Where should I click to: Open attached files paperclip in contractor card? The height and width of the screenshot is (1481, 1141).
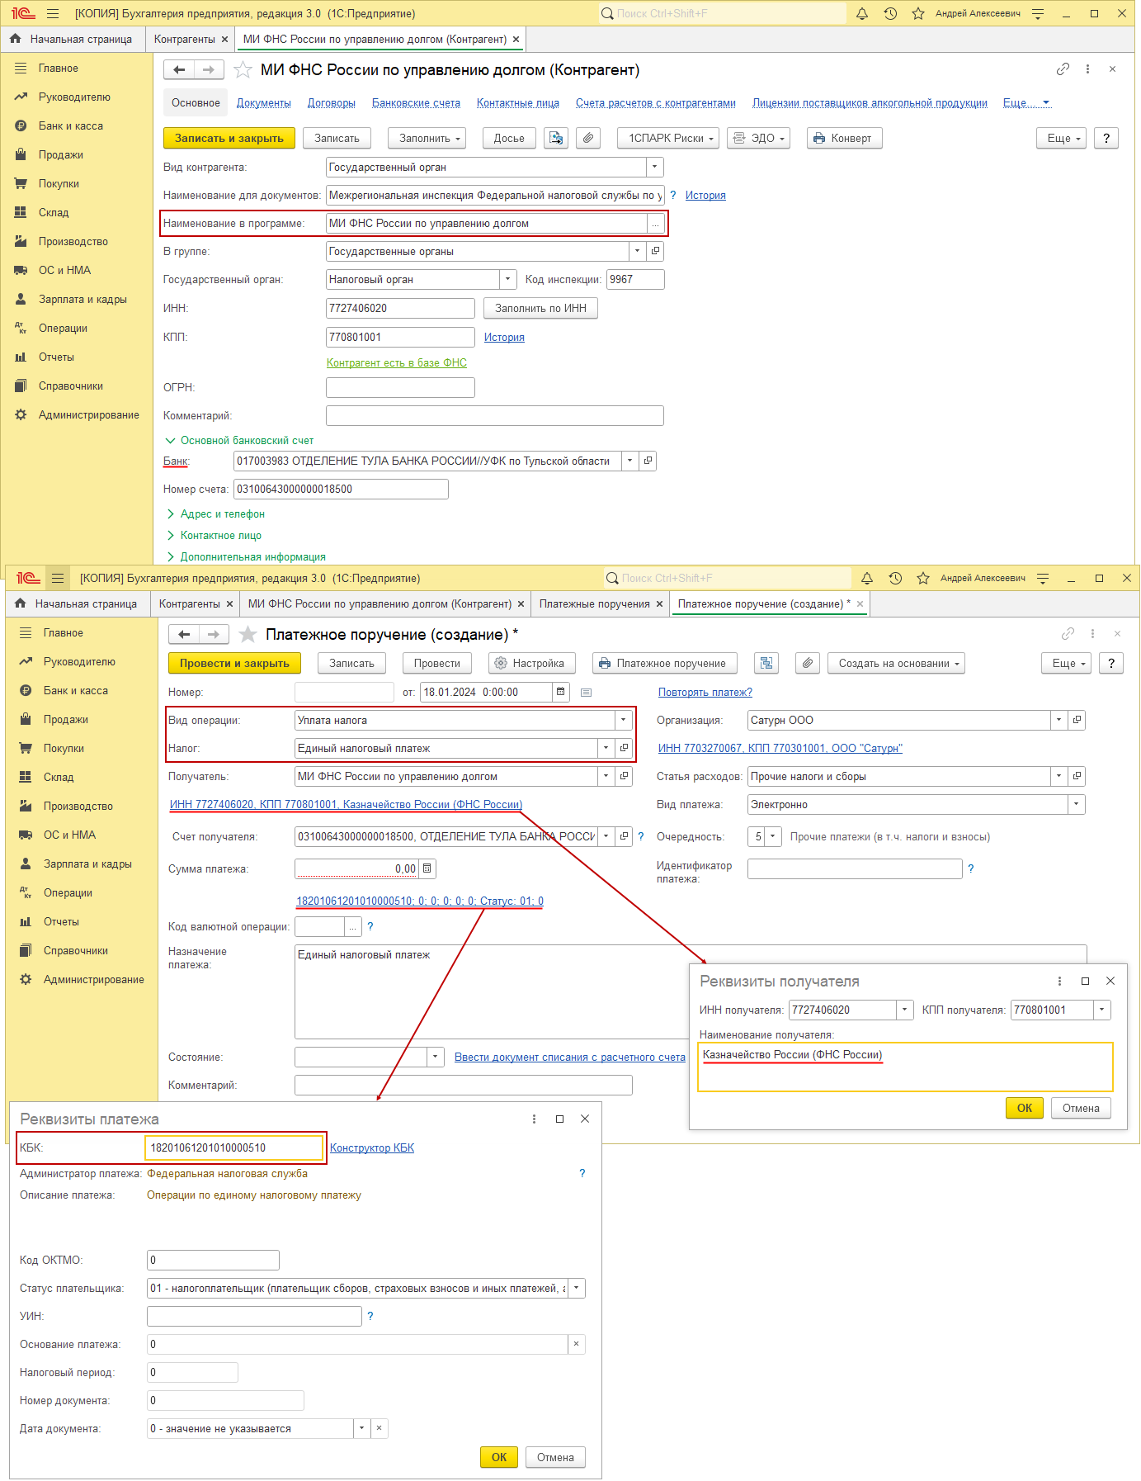tap(587, 139)
